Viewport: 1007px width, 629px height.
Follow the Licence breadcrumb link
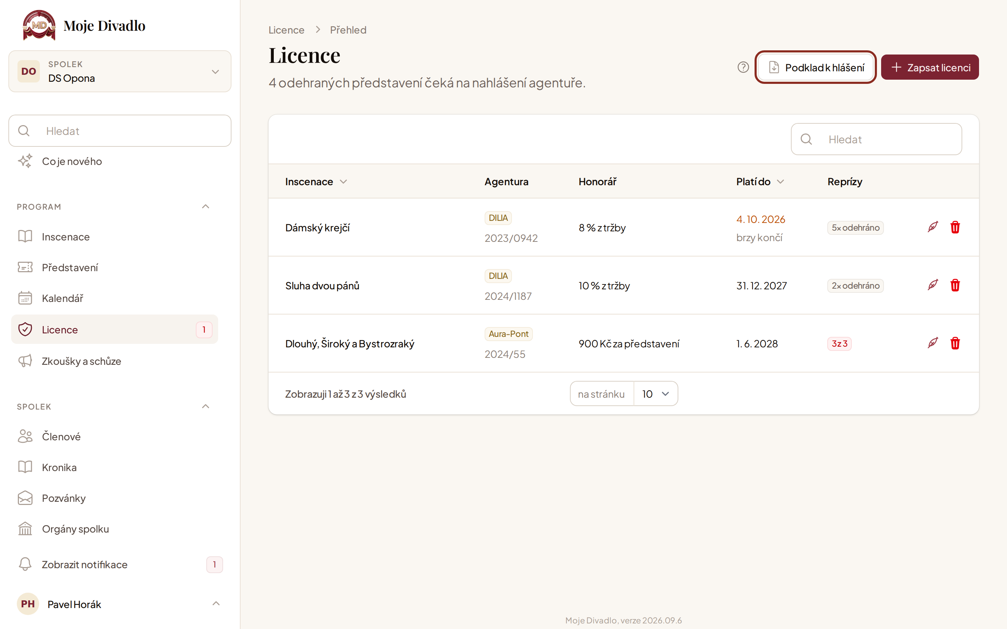(286, 30)
